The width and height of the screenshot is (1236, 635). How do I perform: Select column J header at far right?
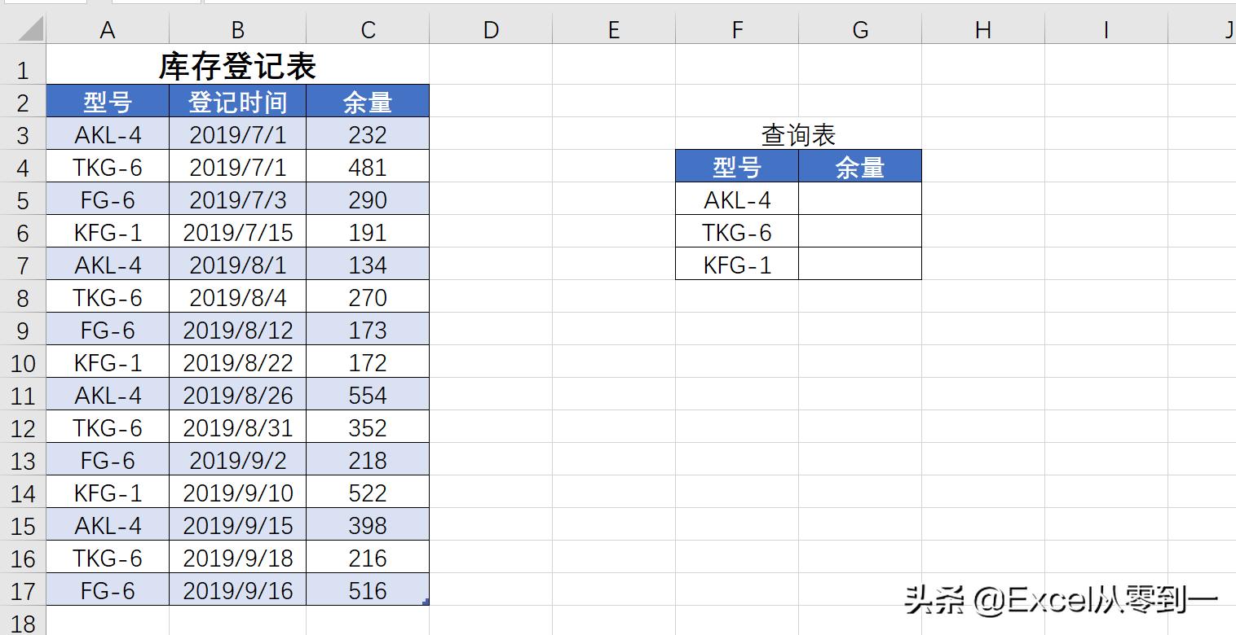(x=1226, y=29)
